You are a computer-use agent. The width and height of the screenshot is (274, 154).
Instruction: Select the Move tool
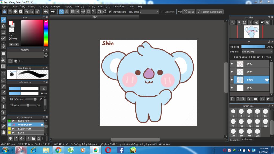(3, 46)
